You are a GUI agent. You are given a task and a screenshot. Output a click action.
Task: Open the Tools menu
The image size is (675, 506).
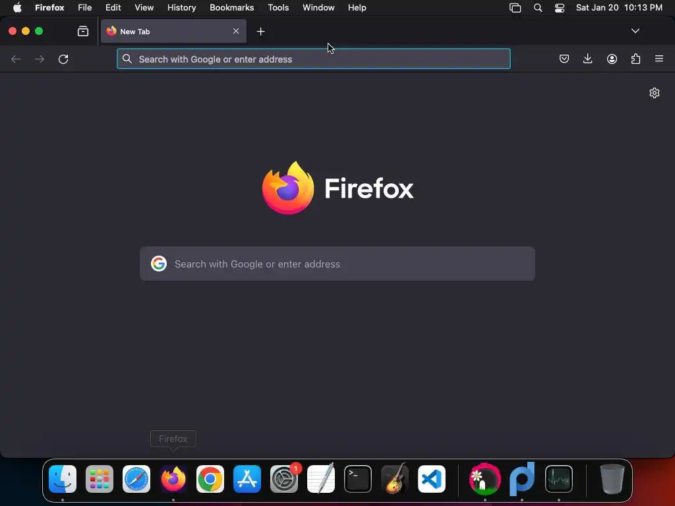click(278, 7)
